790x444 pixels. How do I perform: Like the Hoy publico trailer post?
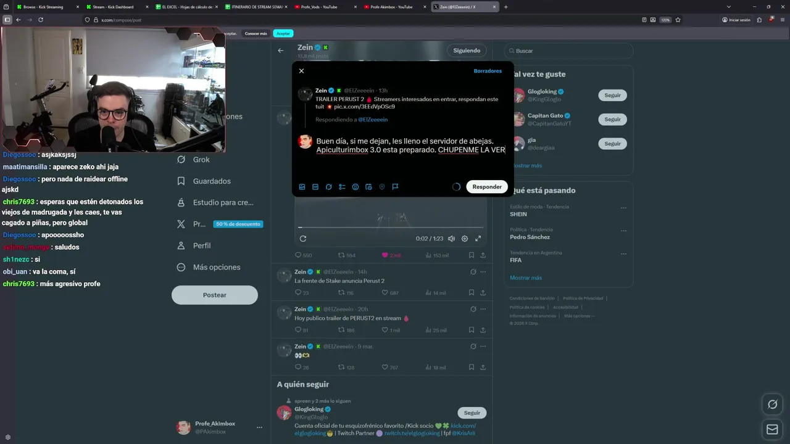click(391, 331)
